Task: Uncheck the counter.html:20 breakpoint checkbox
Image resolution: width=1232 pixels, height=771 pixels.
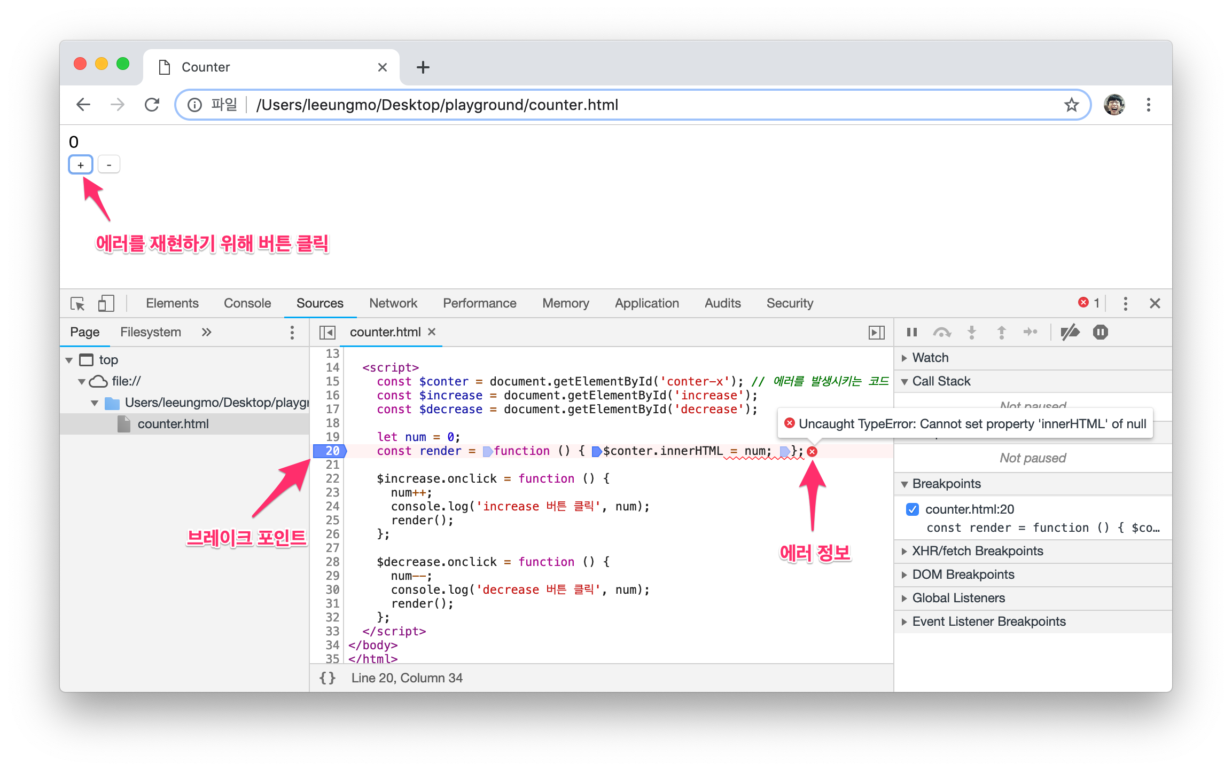Action: coord(913,509)
